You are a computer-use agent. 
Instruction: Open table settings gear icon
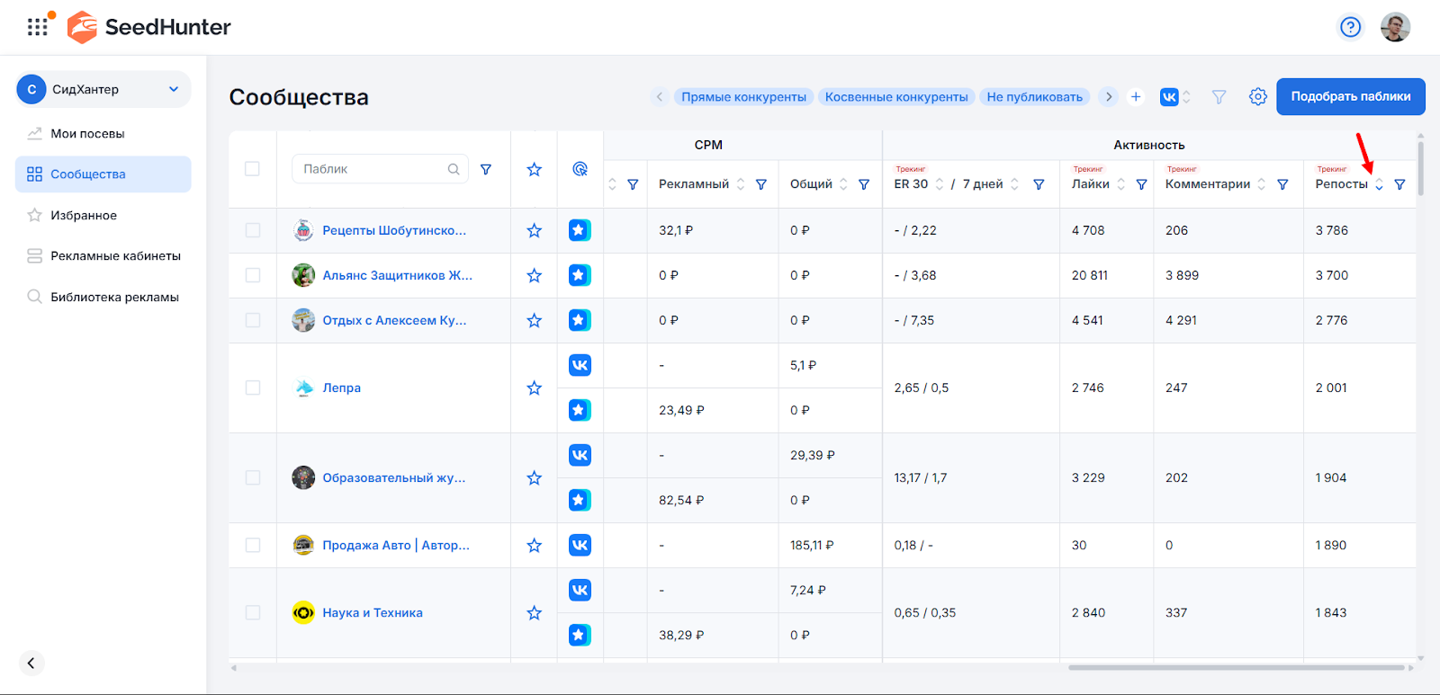(x=1257, y=97)
